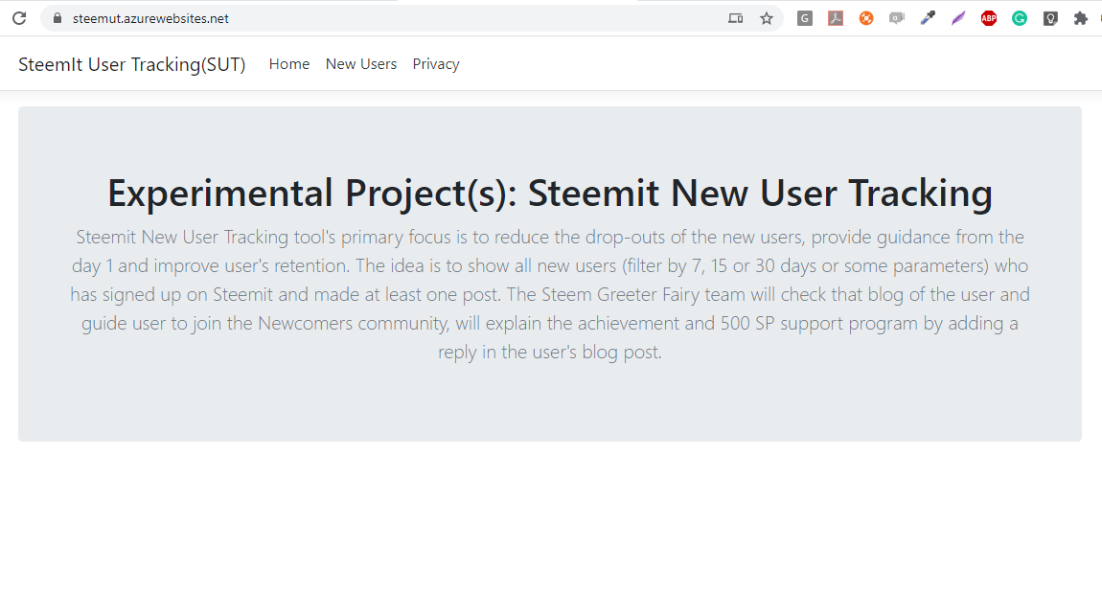Open the Grammarly extension icon

1020,18
